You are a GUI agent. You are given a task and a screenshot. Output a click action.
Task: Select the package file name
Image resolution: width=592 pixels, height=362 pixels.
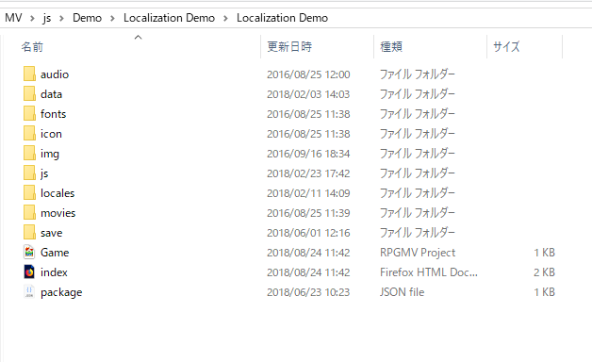tap(61, 292)
